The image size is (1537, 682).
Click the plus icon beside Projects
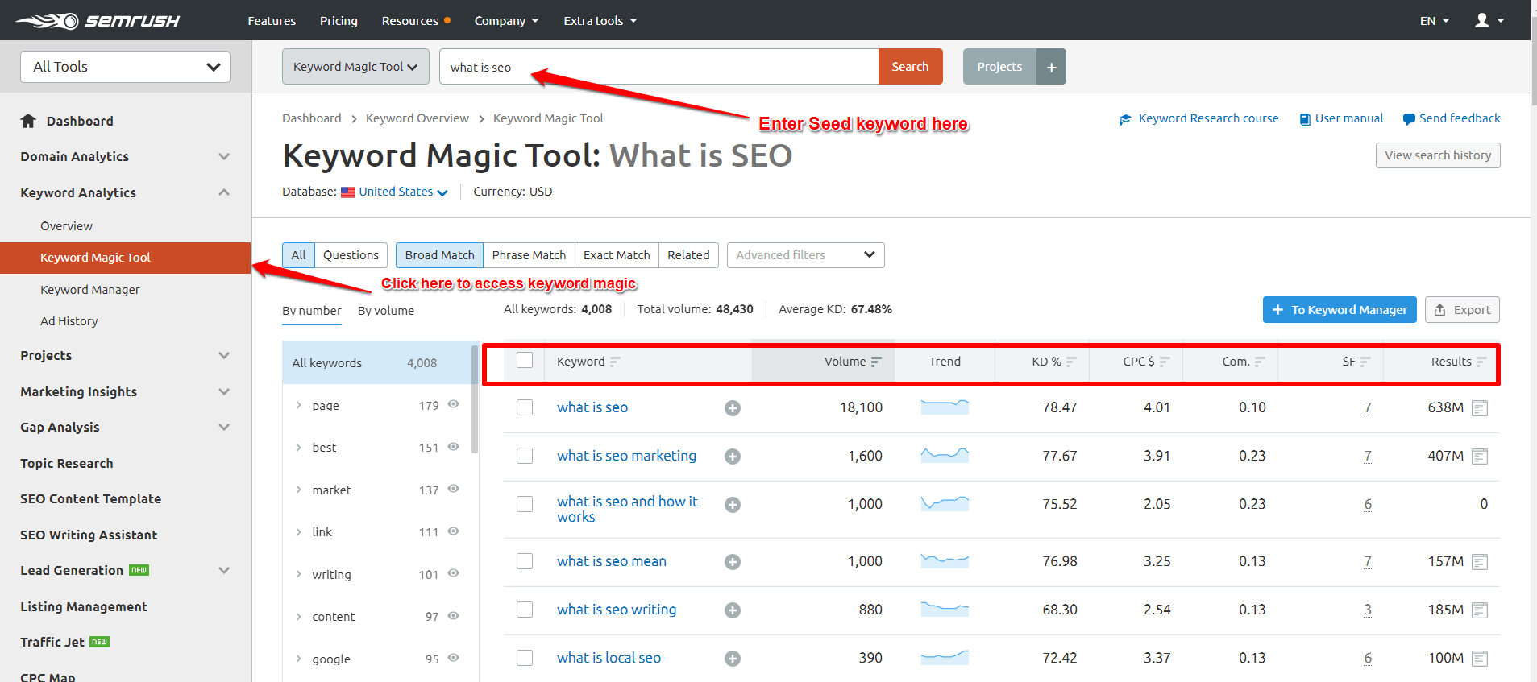coord(1051,68)
